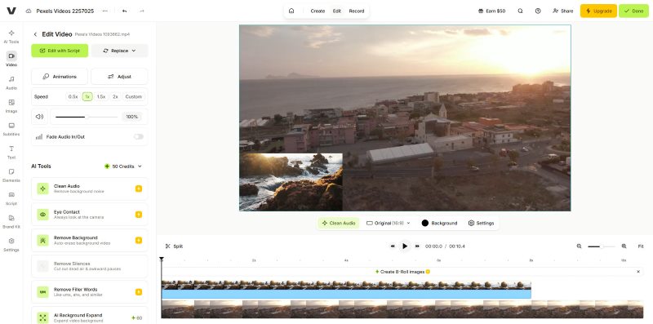Select Remove Background AI tool card
The image size is (653, 324).
click(x=90, y=240)
